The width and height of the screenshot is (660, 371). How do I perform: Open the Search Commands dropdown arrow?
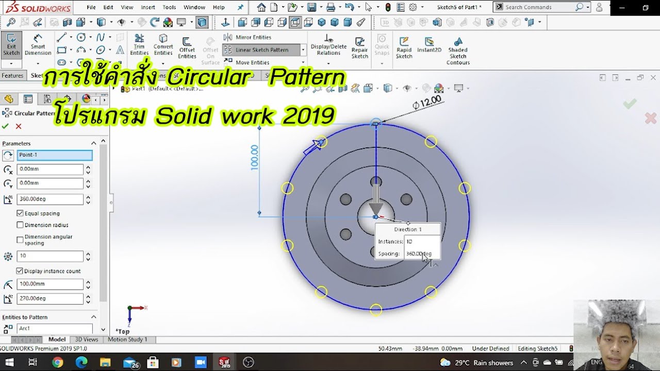click(588, 7)
